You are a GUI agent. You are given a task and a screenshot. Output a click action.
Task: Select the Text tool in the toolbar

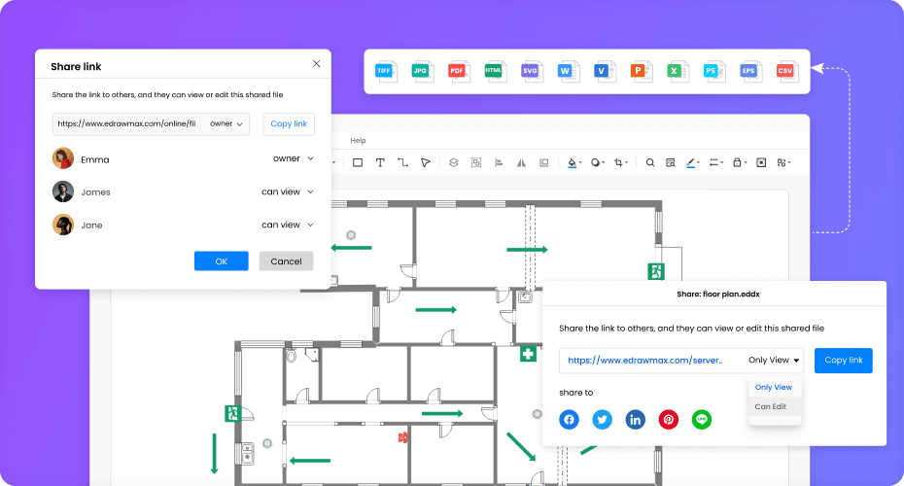(x=380, y=163)
